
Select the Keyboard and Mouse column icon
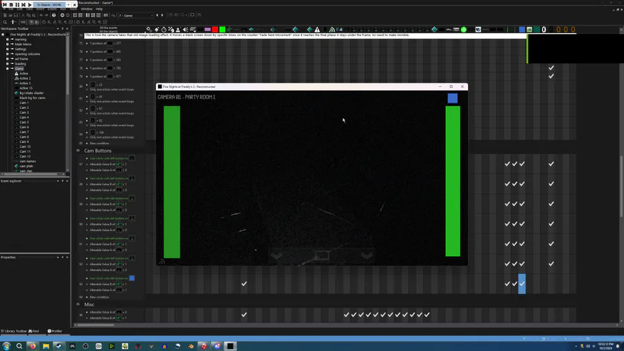tap(193, 29)
